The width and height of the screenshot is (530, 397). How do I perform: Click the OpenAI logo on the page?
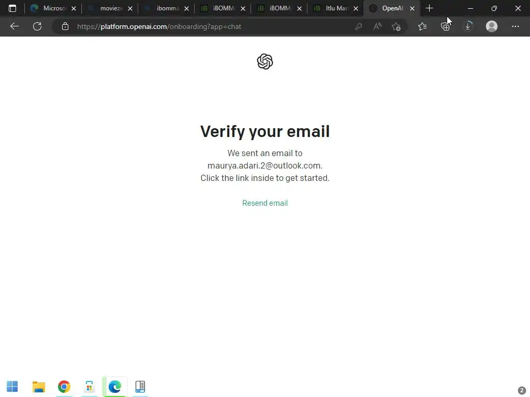click(265, 62)
